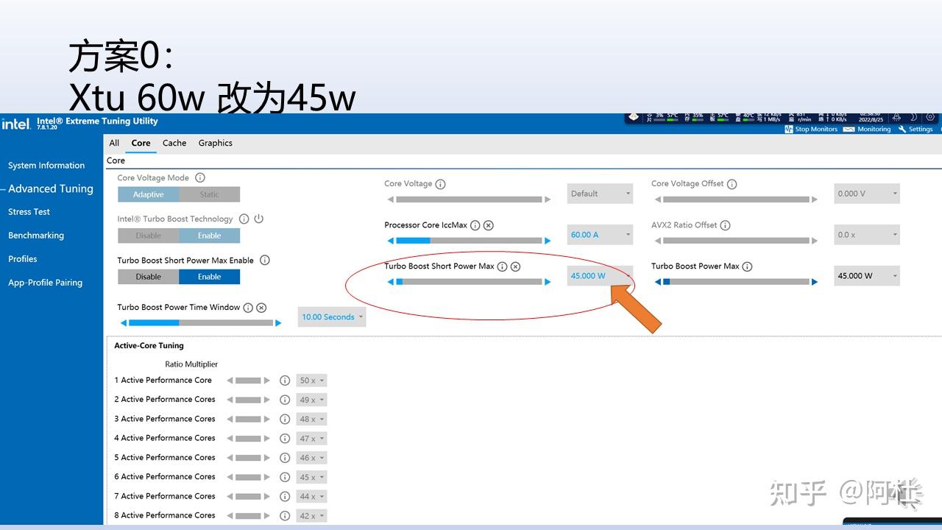This screenshot has height=530, width=942.
Task: Click the Stop Monitors icon
Action: tap(790, 129)
